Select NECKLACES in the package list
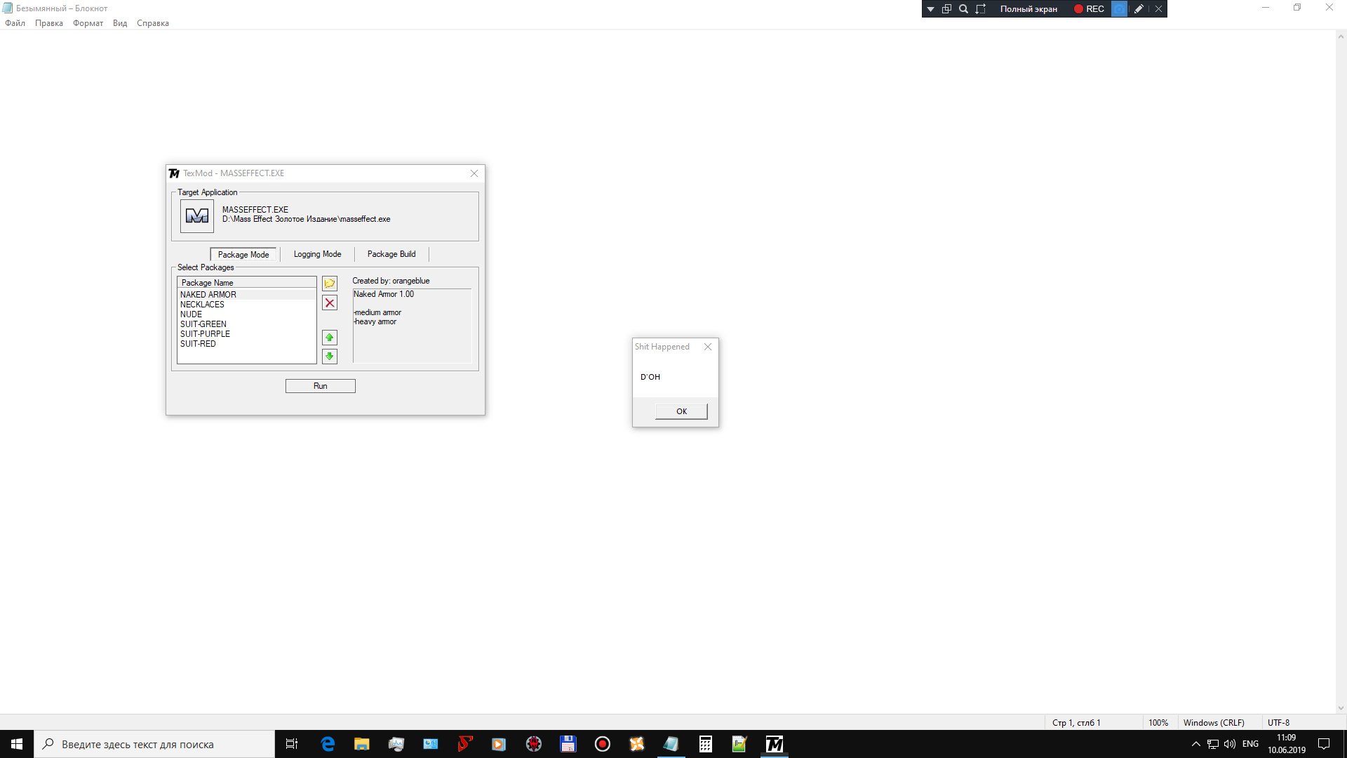This screenshot has height=758, width=1347. (x=202, y=305)
